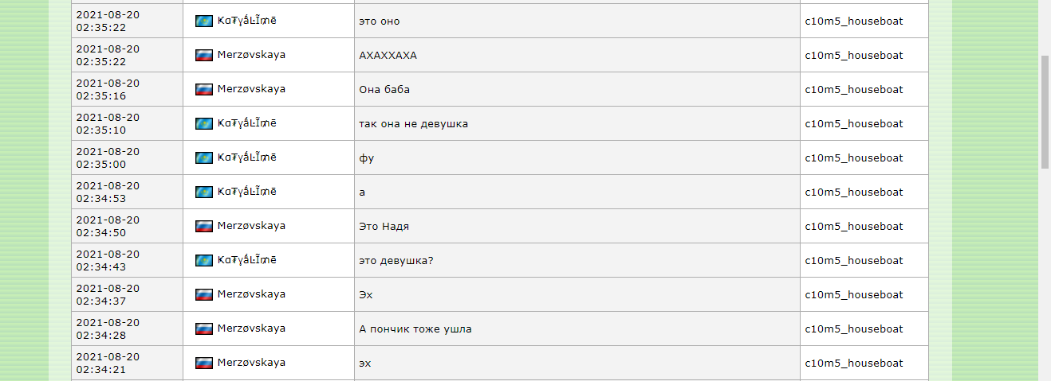Click Kazakhstan flag beside "это девушка?" message
Screen dimensions: 1051x381
(x=204, y=260)
